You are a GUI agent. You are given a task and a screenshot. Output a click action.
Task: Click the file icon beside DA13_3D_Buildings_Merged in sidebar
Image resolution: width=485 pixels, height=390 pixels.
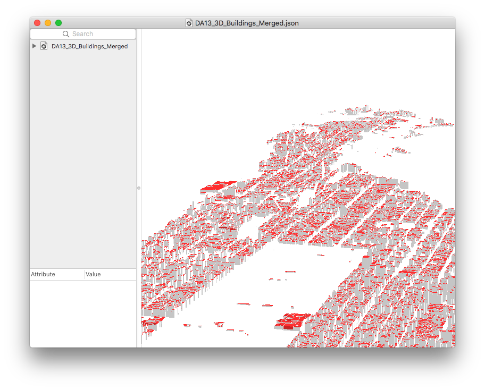click(44, 46)
